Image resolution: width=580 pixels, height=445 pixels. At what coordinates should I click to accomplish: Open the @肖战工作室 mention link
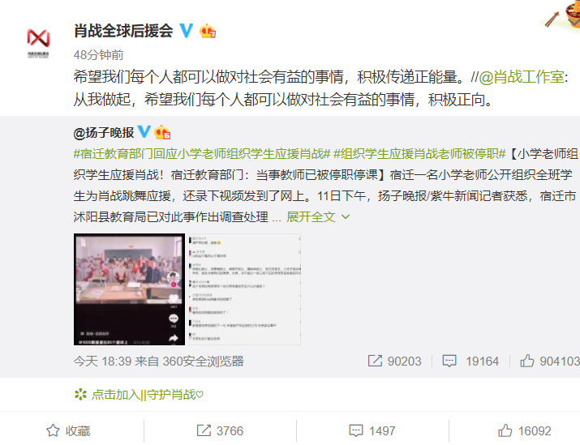[x=522, y=77]
